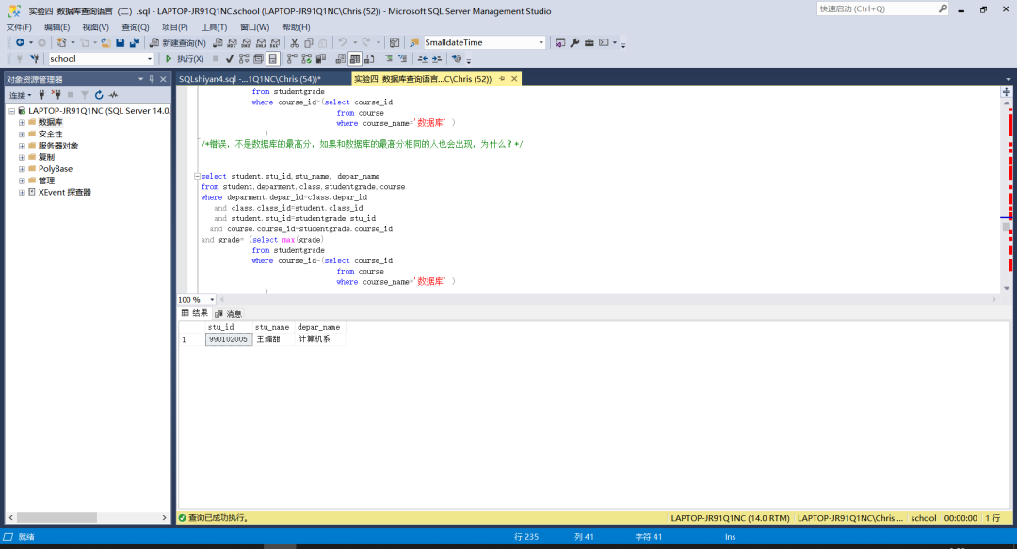Select the 结果 results tab
The height and width of the screenshot is (549, 1017).
tap(195, 313)
